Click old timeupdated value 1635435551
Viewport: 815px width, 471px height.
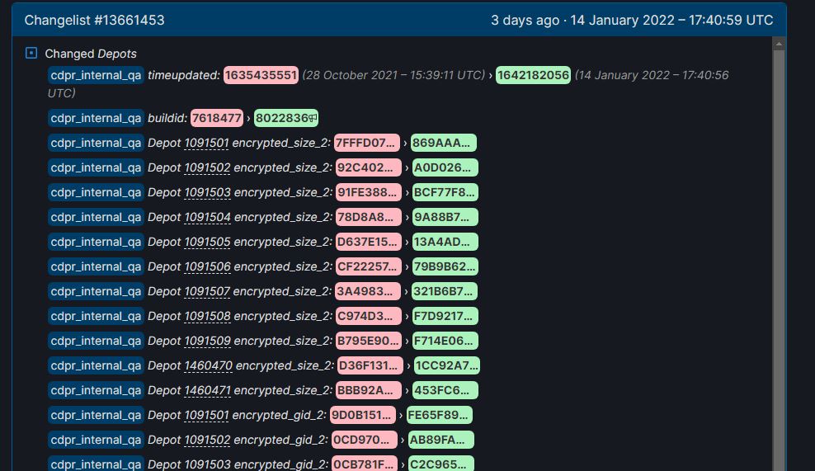pyautogui.click(x=261, y=75)
